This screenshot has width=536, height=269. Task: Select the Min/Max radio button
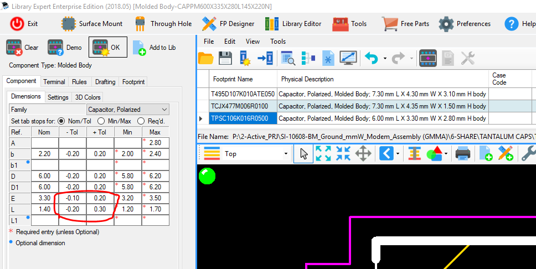101,121
